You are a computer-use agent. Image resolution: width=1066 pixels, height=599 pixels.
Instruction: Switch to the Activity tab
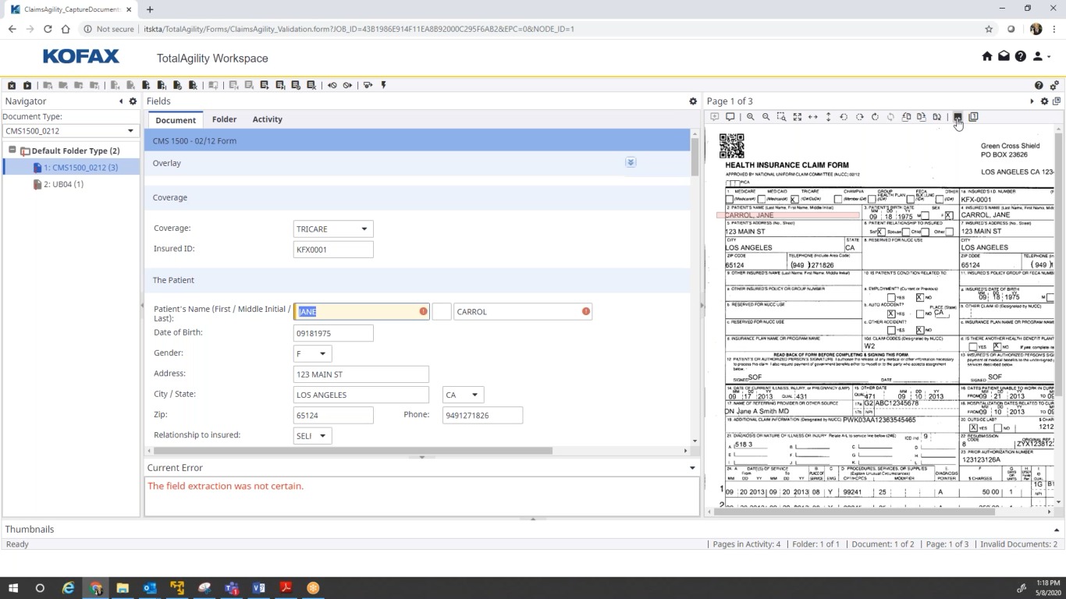267,119
